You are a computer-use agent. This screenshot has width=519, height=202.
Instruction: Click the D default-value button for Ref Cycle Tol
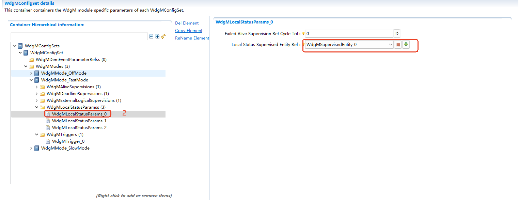pos(397,33)
